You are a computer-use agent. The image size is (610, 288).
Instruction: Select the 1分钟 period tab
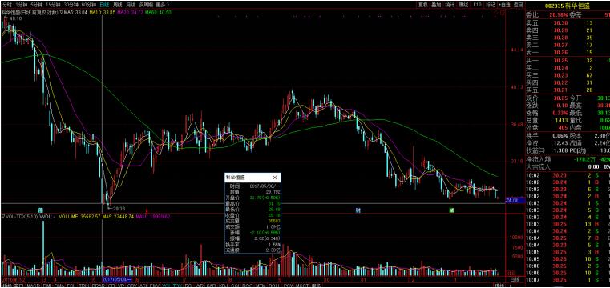click(x=21, y=5)
